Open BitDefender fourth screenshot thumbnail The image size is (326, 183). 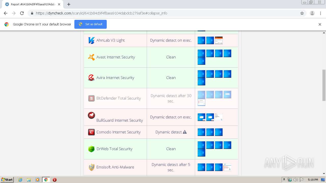pyautogui.click(x=227, y=95)
